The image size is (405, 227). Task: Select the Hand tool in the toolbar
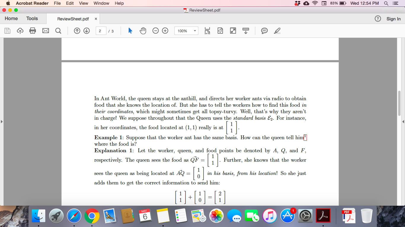pyautogui.click(x=143, y=30)
